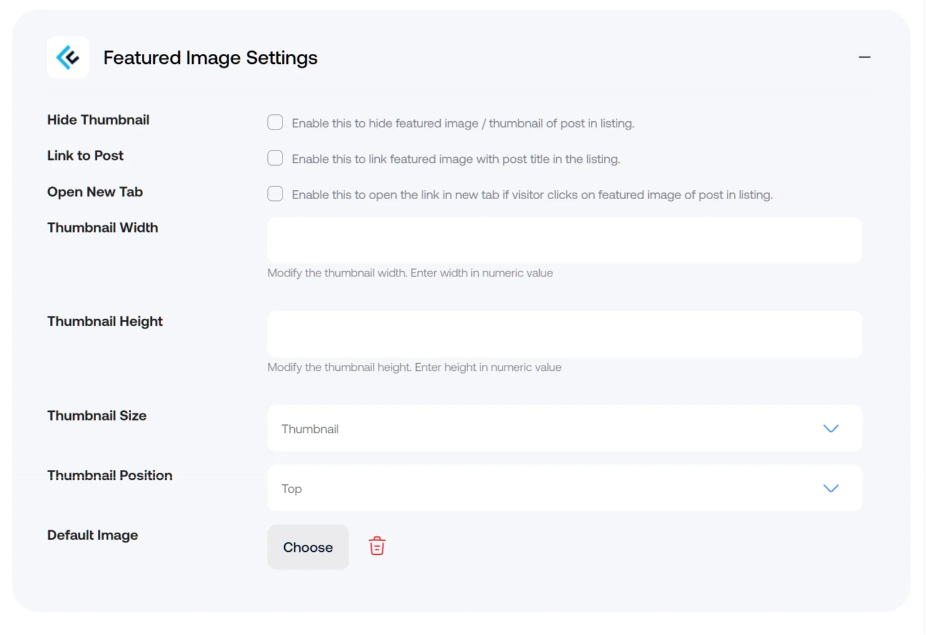
Task: Click the red trash icon for default image
Action: [x=377, y=546]
